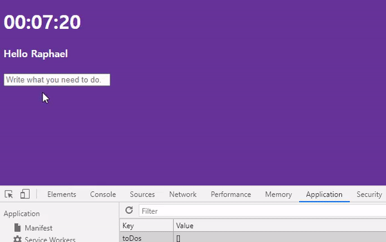Open the Network tab

click(183, 194)
